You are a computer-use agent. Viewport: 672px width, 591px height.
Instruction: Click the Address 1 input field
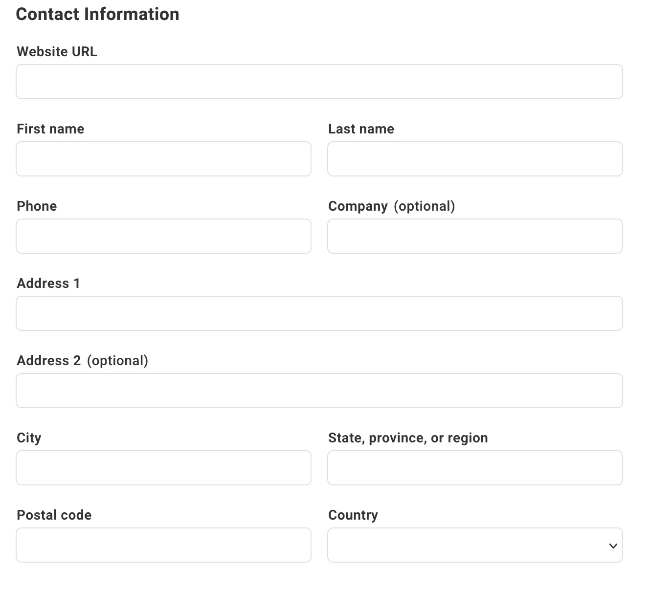[x=319, y=313]
